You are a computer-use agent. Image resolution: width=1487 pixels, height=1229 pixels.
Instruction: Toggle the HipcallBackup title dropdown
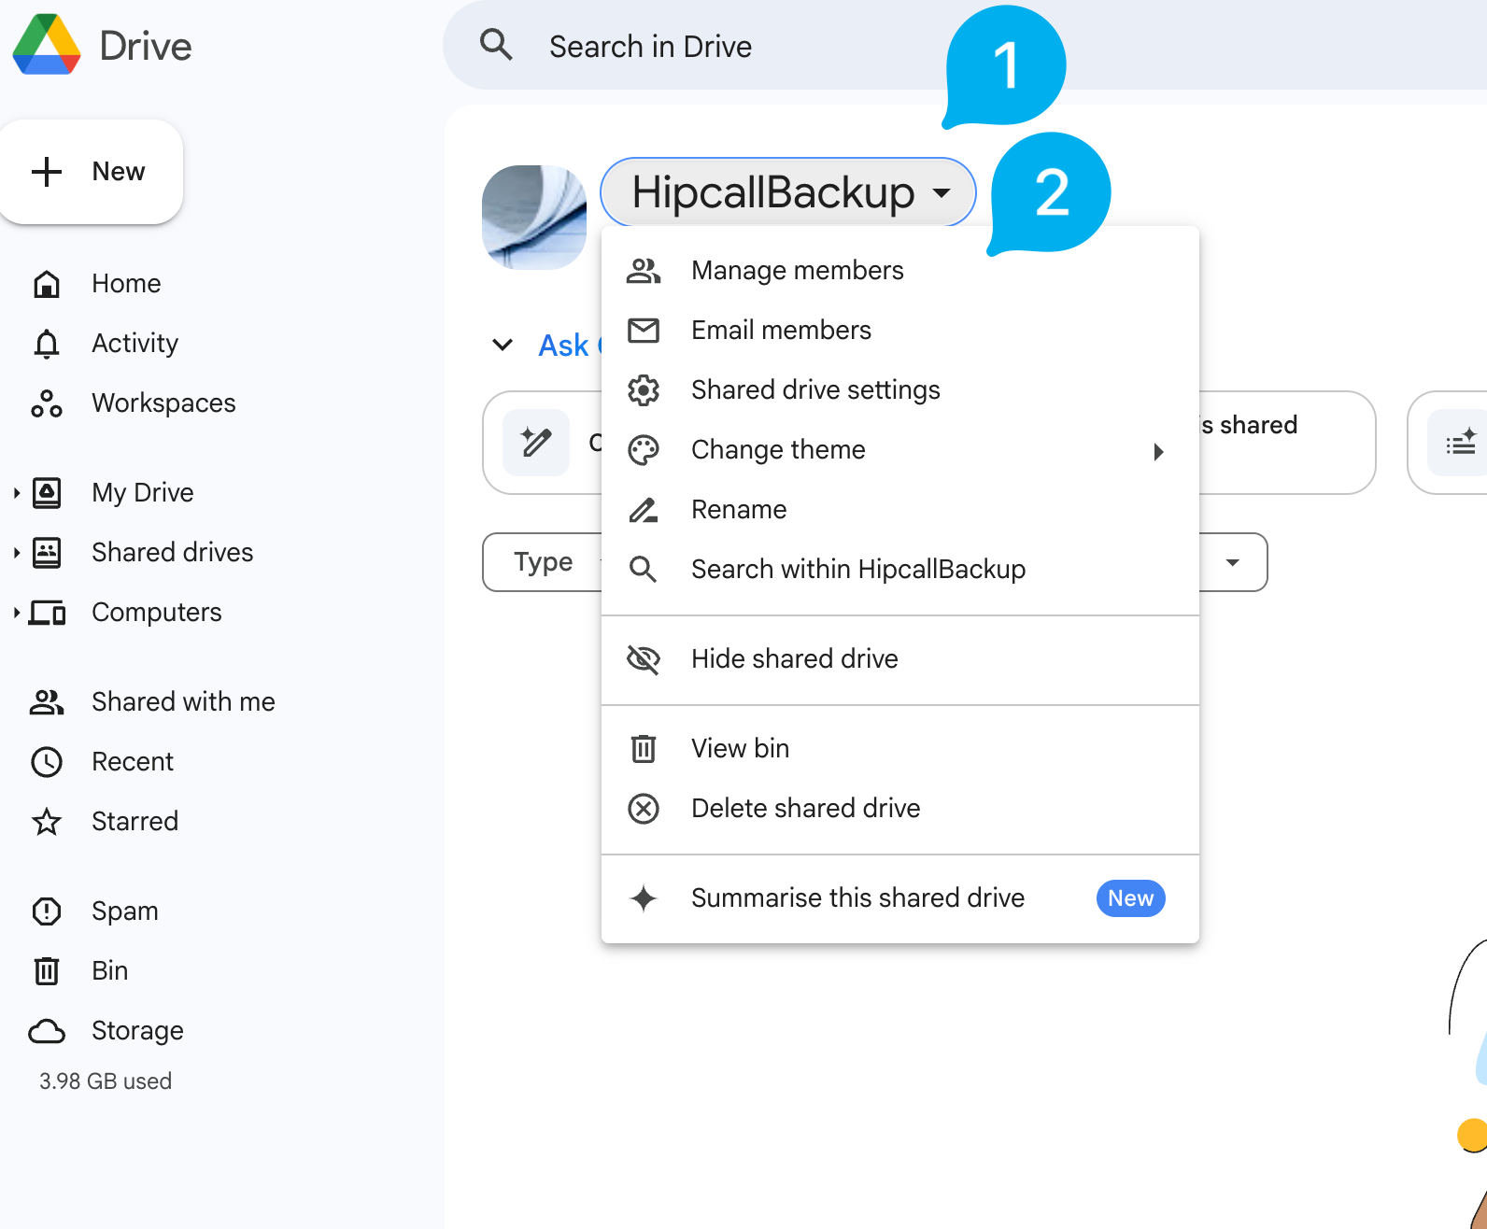[x=788, y=192]
